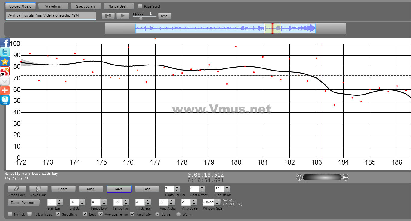Image resolution: width=411 pixels, height=221 pixels.
Task: Reset the playback speed
Action: point(165,16)
